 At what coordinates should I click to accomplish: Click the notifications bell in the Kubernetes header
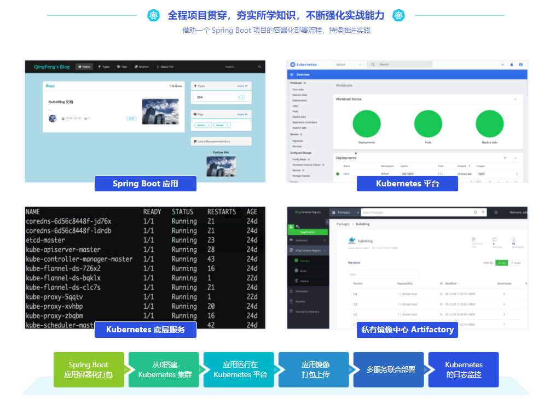(x=512, y=64)
